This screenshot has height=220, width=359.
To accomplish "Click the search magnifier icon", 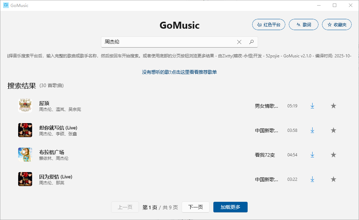I will pos(251,42).
